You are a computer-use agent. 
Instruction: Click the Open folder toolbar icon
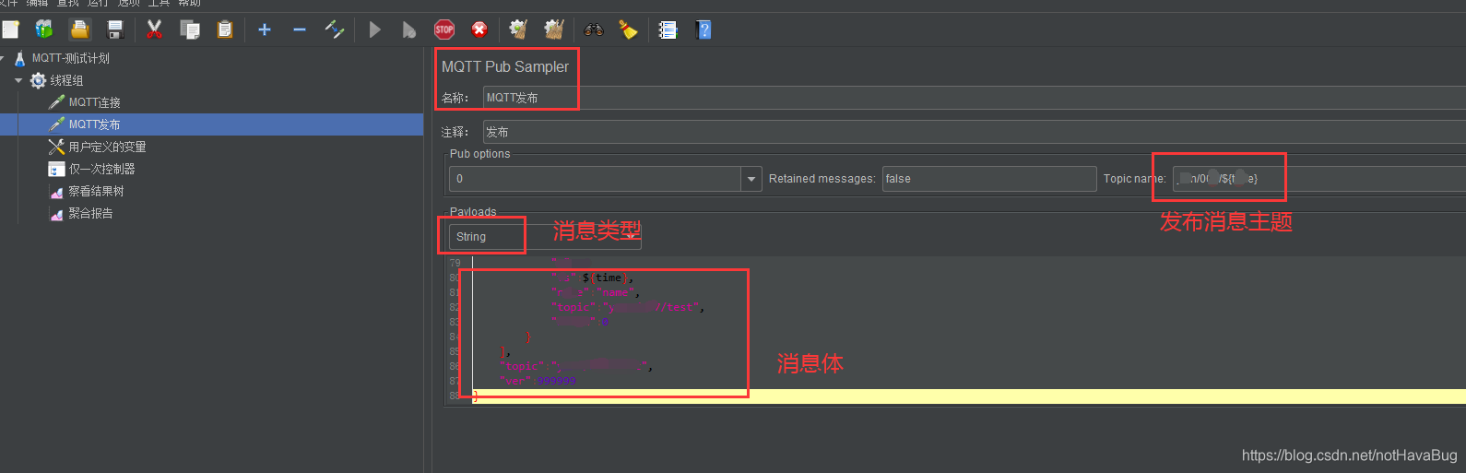[80, 30]
